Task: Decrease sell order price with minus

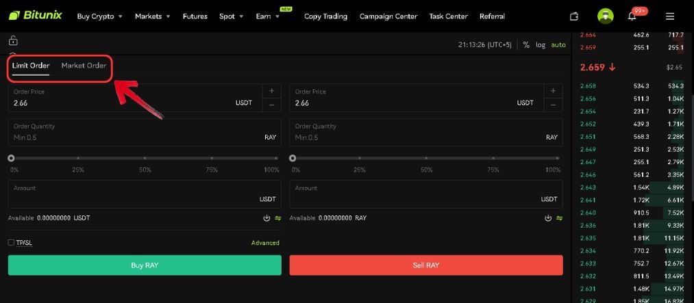Action: (554, 105)
